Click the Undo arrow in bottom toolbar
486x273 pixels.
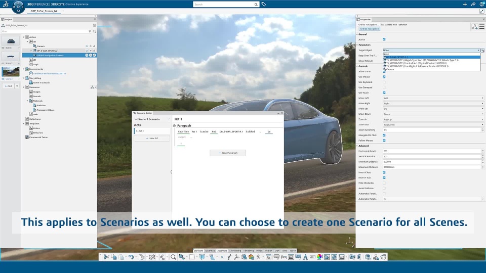(x=131, y=257)
